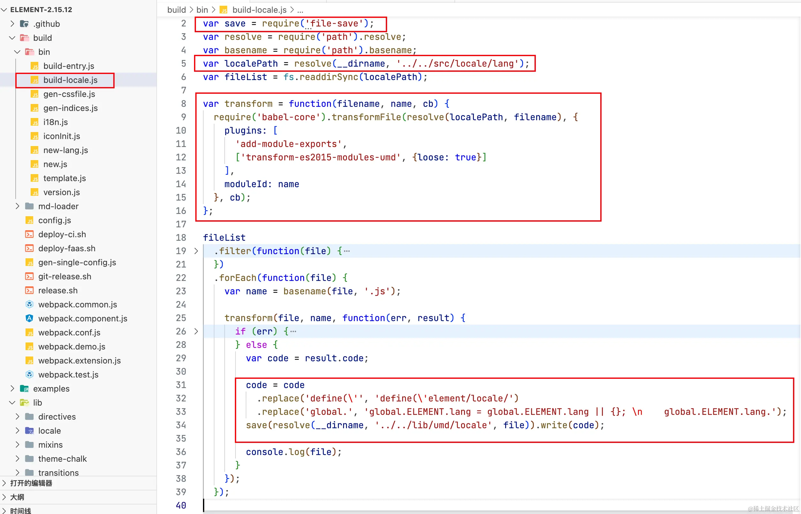801x514 pixels.
Task: Click build-locale.js in the breadcrumb path
Action: click(x=259, y=10)
